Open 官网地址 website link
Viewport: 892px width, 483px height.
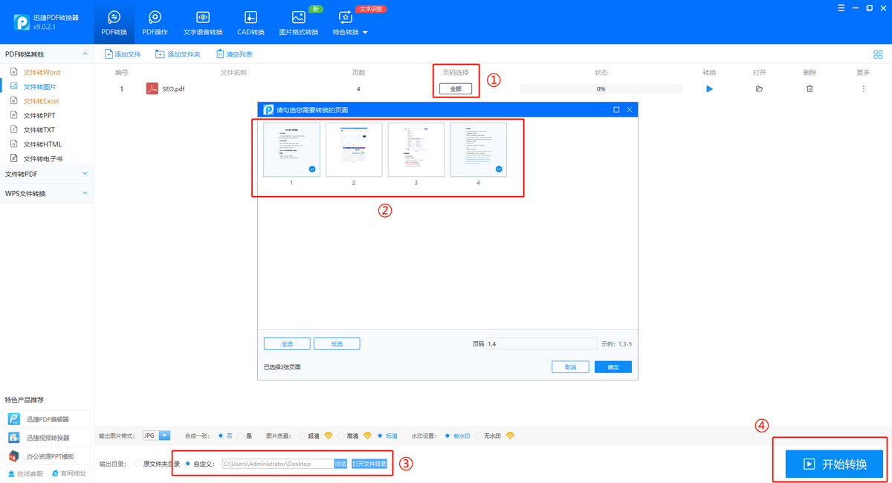coord(68,473)
